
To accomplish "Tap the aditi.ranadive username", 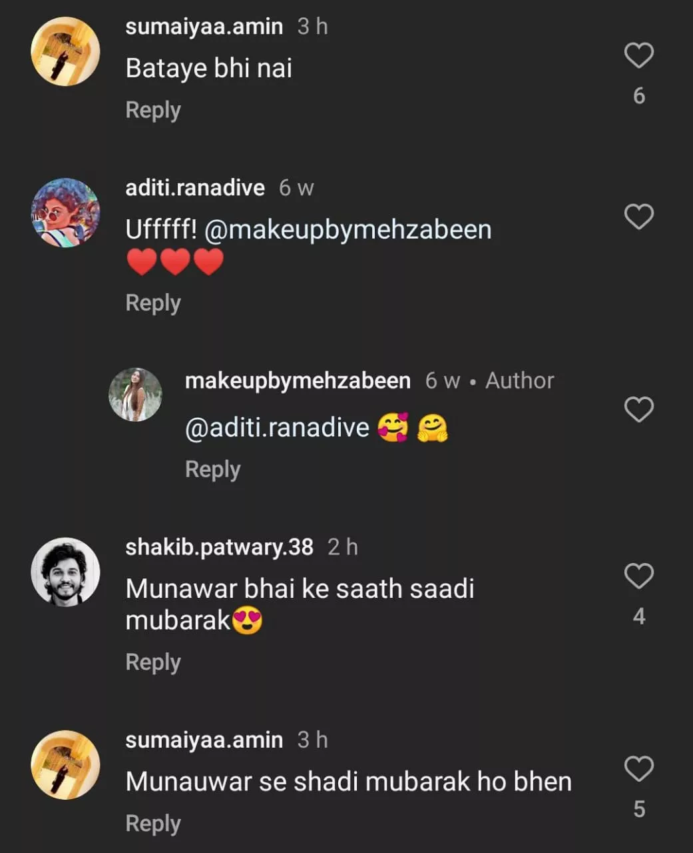I will 195,188.
